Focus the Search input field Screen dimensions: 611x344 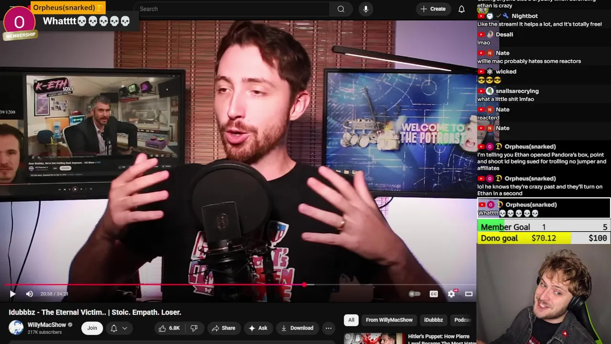(232, 9)
